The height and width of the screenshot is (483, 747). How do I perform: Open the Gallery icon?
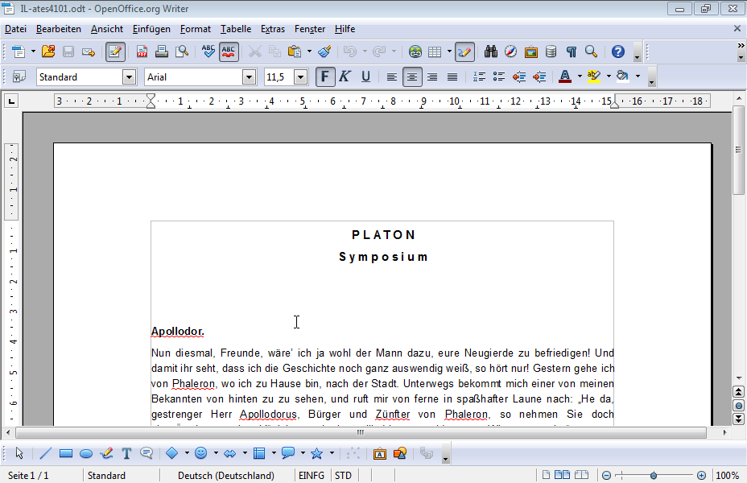(x=530, y=52)
